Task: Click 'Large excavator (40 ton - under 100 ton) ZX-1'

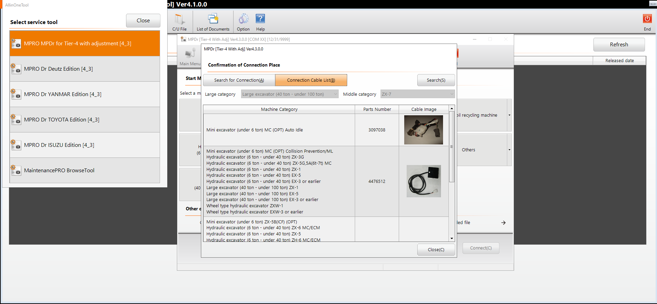Action: click(x=252, y=188)
